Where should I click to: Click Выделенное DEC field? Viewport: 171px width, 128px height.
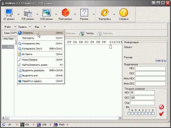point(150,74)
